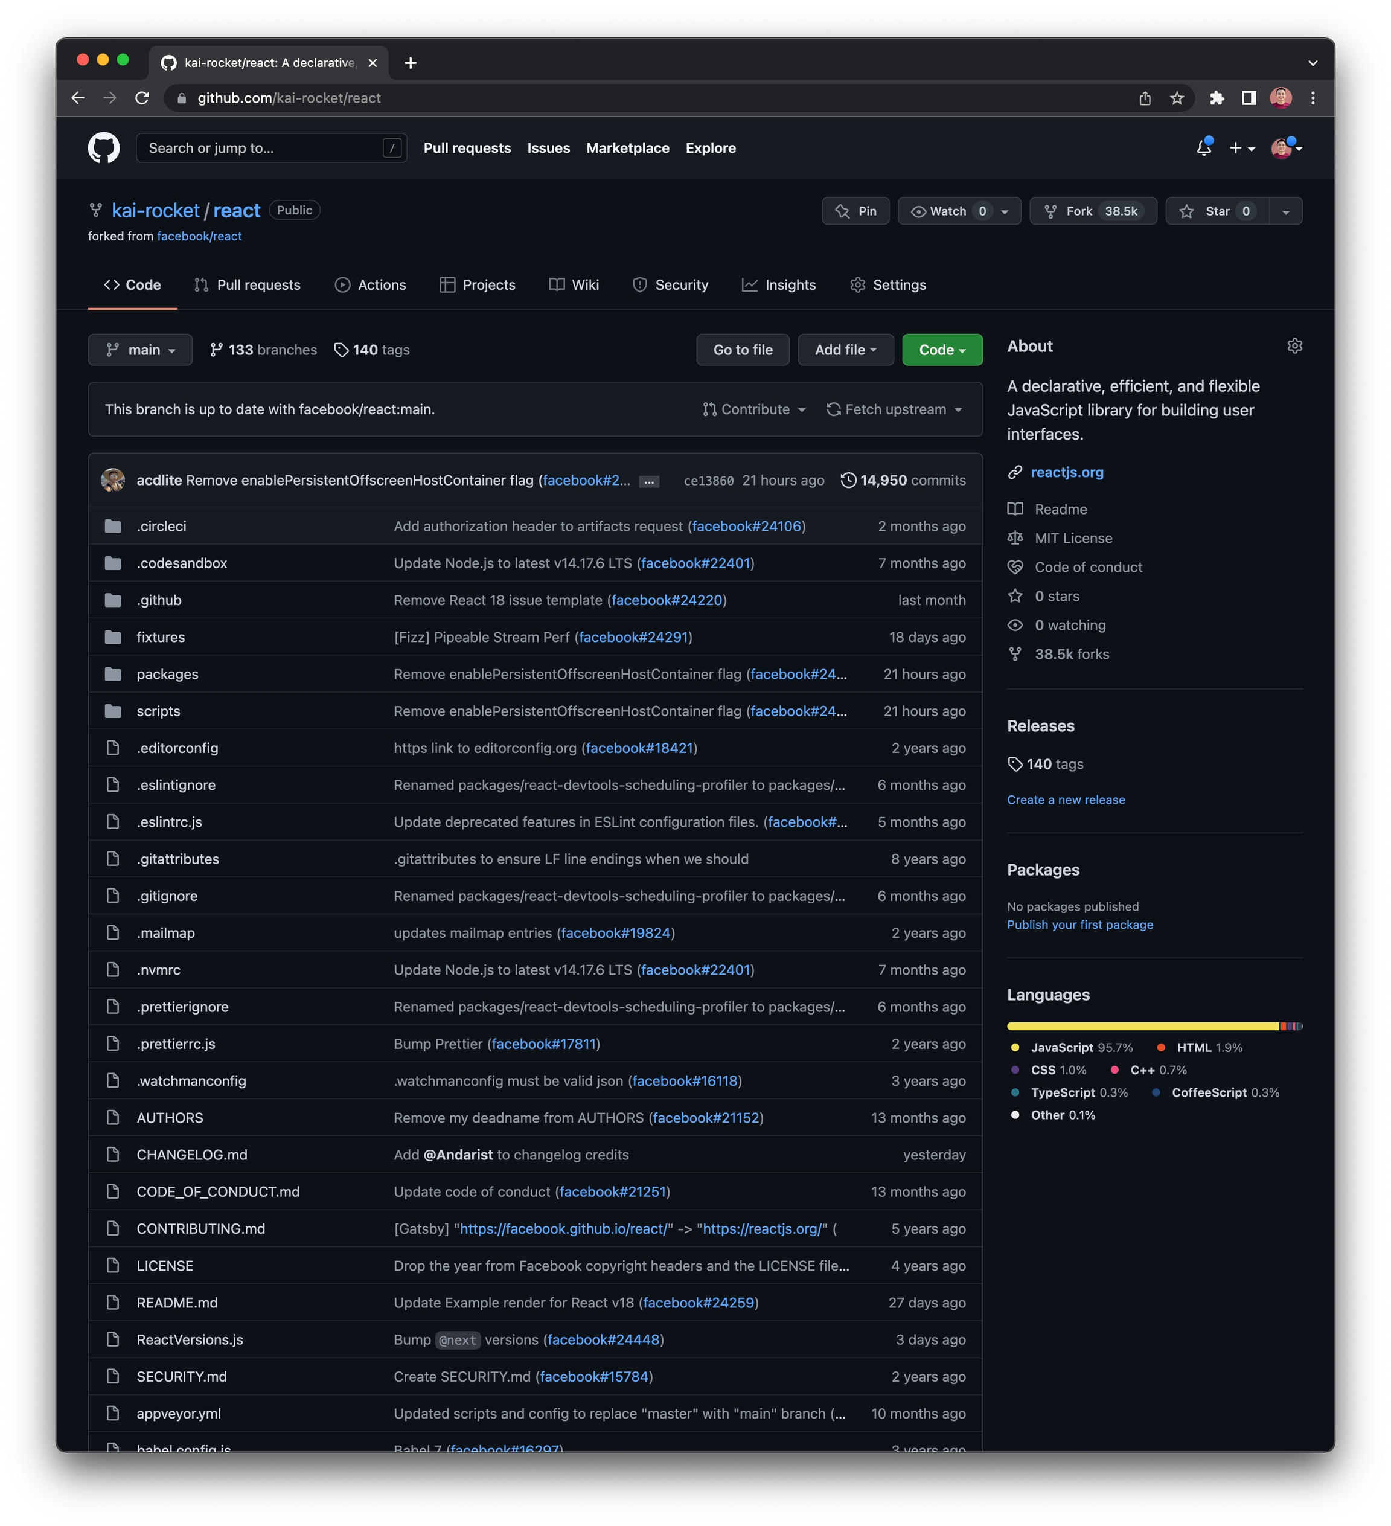The width and height of the screenshot is (1391, 1526).
Task: Open the reactjs.org link
Action: [1066, 472]
